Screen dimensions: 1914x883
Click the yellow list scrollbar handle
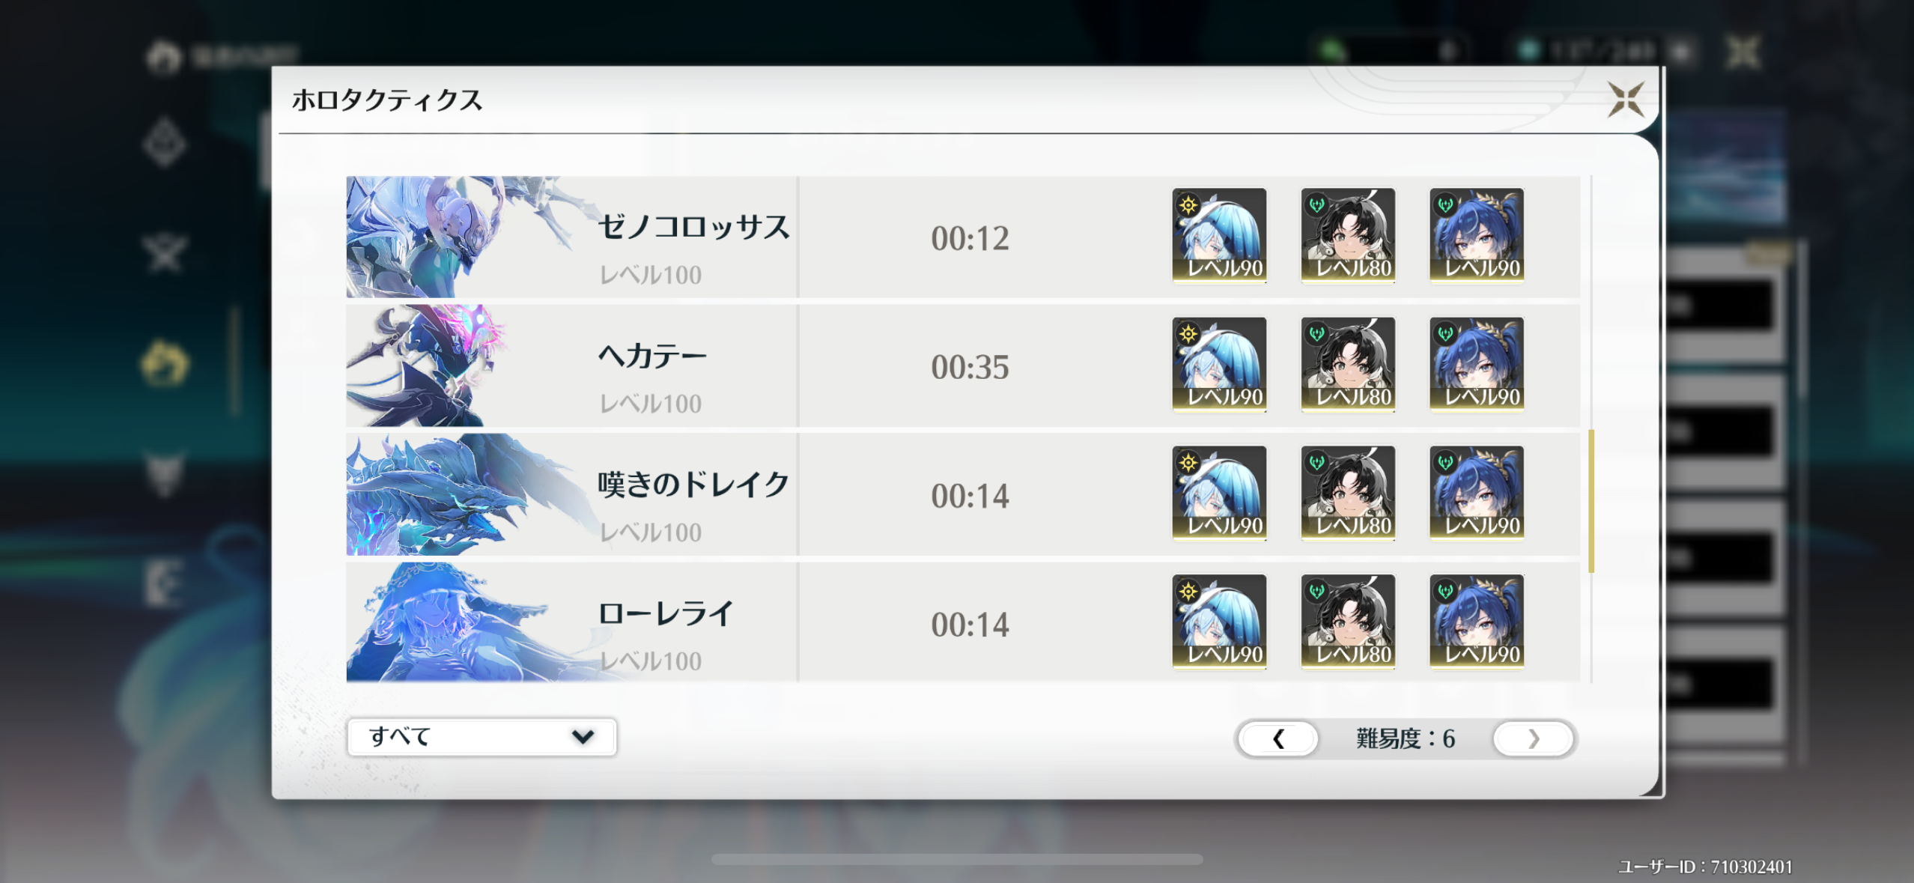[x=1591, y=501]
